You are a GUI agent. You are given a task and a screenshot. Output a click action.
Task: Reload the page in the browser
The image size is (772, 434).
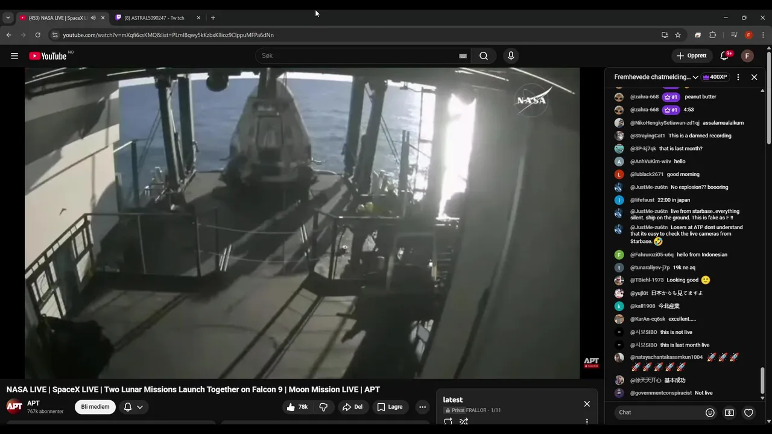[37, 35]
